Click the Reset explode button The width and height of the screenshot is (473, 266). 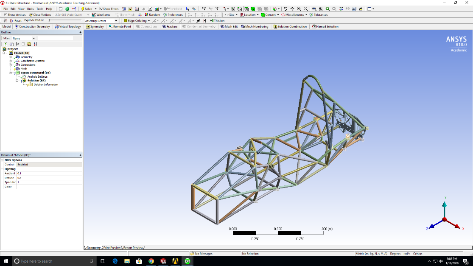[x=15, y=21]
